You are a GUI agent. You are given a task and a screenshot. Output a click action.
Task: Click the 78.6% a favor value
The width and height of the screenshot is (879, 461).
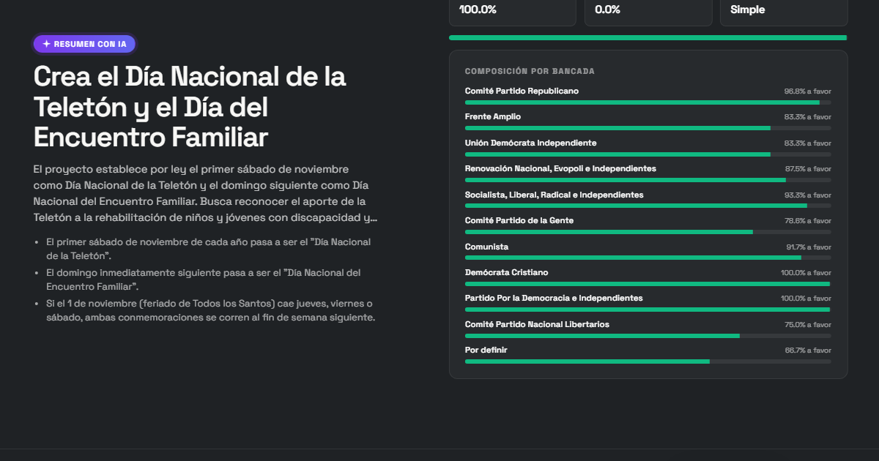pos(807,221)
